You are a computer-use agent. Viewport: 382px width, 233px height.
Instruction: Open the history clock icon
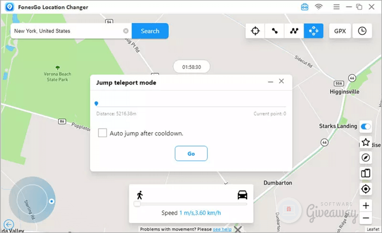[x=362, y=31]
